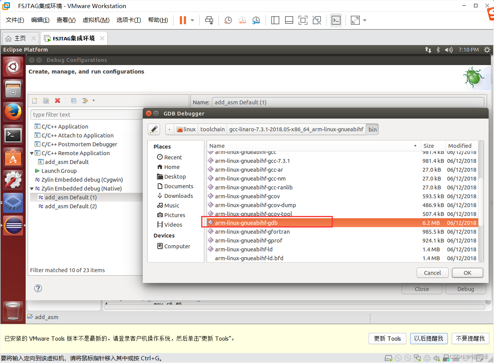Collapse all configurations in the tree

(x=73, y=100)
